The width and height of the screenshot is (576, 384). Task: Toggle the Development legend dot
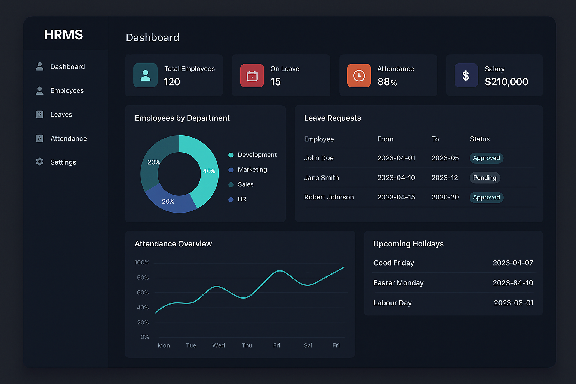(x=231, y=154)
